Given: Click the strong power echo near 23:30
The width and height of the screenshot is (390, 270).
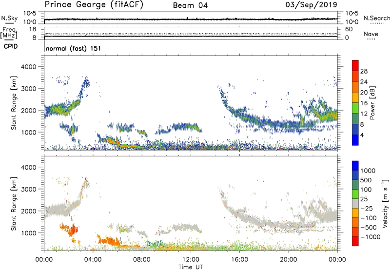Looking at the screenshot, I should click(328, 115).
